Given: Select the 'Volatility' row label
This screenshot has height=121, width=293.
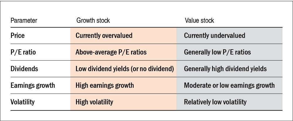Looking at the screenshot, I should pyautogui.click(x=23, y=102).
